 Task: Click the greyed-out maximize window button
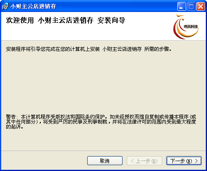click(x=191, y=7)
